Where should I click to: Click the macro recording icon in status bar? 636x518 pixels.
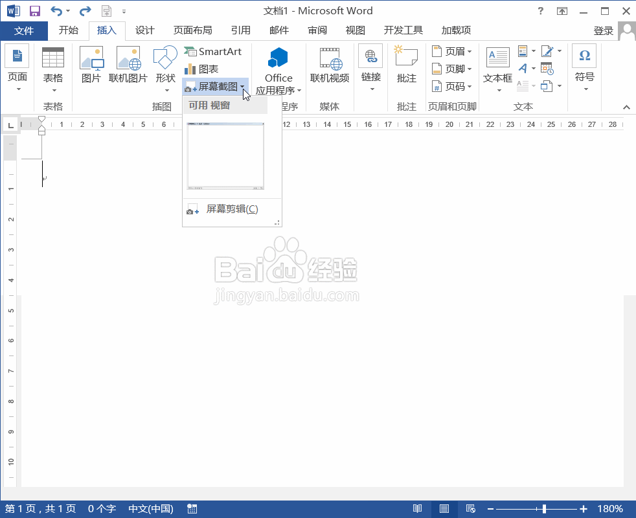pyautogui.click(x=192, y=509)
